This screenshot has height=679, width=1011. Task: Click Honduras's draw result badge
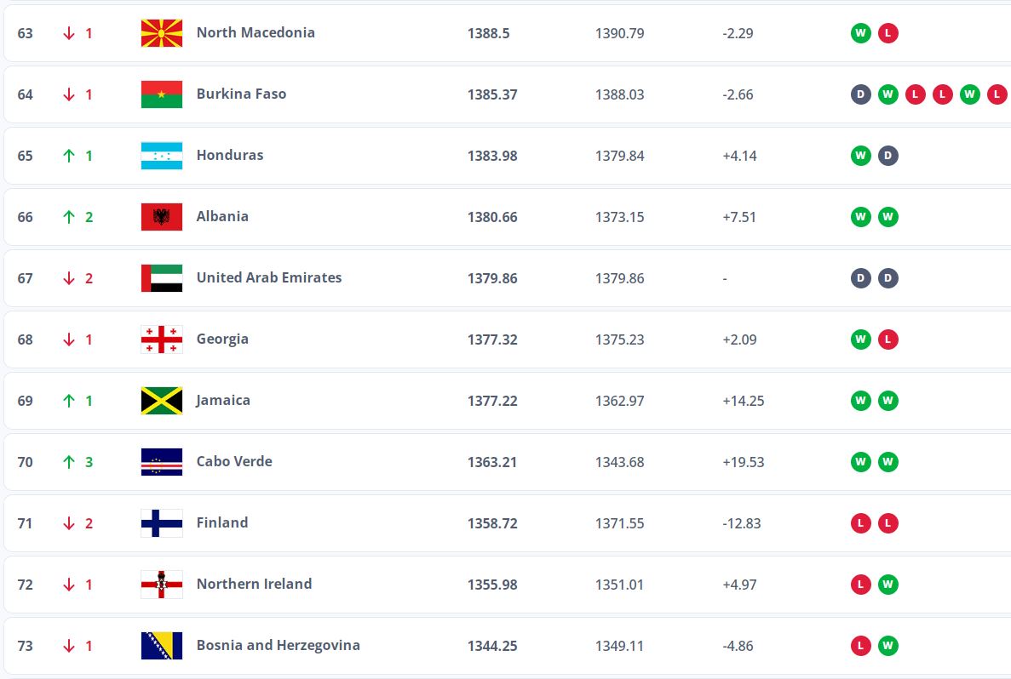tap(887, 156)
